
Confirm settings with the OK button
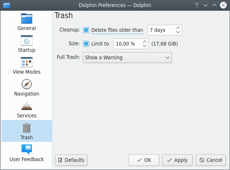pyautogui.click(x=144, y=160)
